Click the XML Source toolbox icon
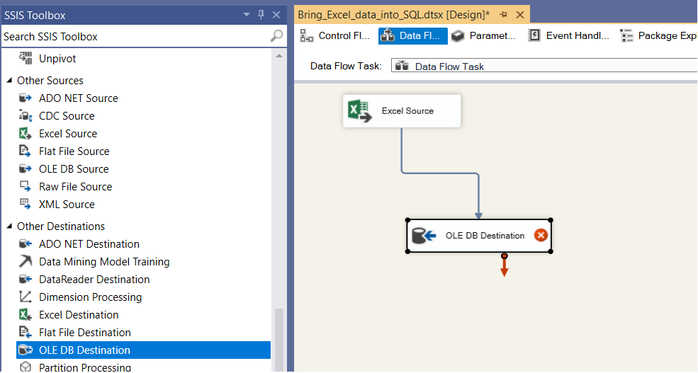The image size is (698, 373). click(x=25, y=205)
